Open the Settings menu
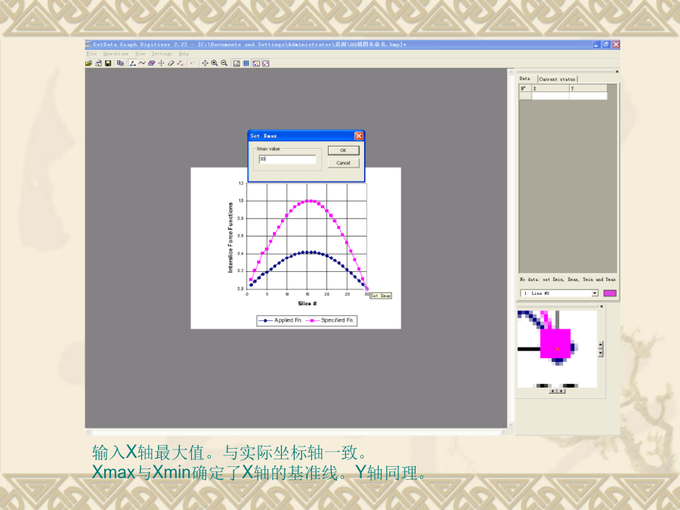The height and width of the screenshot is (510, 680). pyautogui.click(x=162, y=54)
